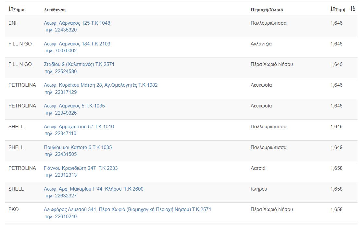The image size is (364, 225).
Task: Open Λεωφ. Κυριάκου Μάτση 28 address link
Action: pos(101,85)
